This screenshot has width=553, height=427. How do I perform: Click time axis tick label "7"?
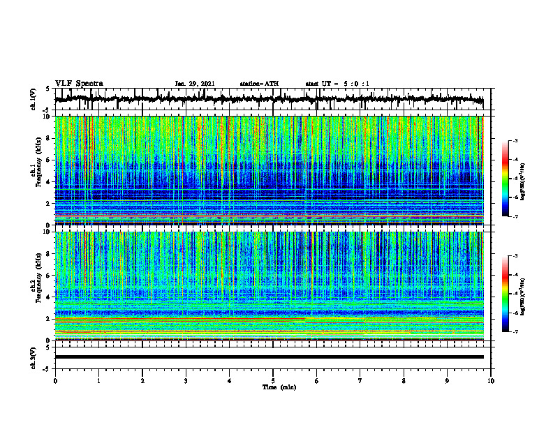coord(360,381)
